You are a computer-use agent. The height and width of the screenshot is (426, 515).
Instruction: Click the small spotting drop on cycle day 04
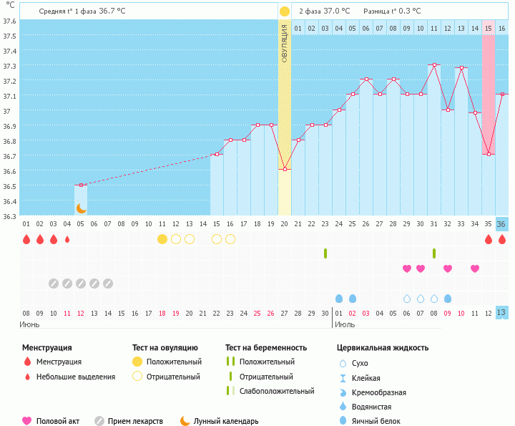[67, 239]
